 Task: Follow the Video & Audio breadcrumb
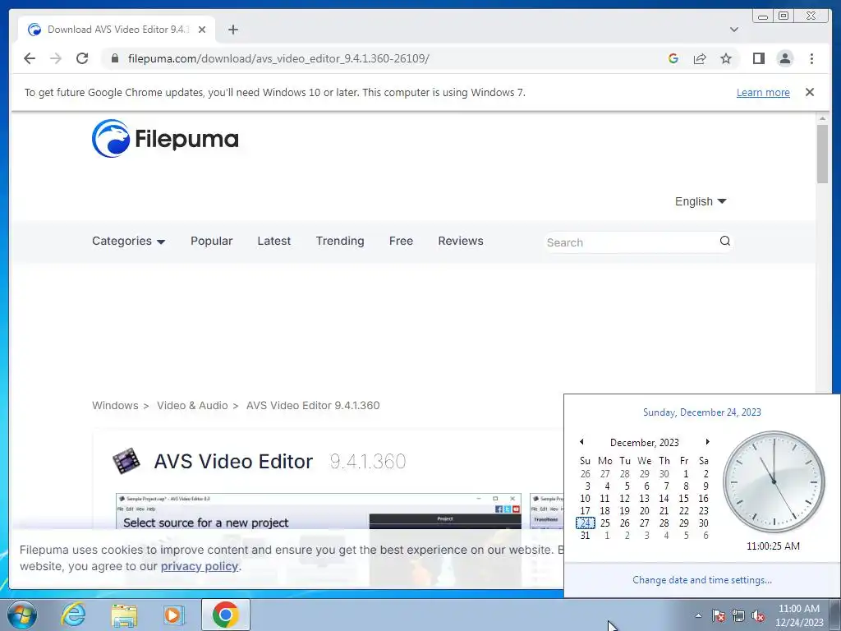[x=192, y=406]
